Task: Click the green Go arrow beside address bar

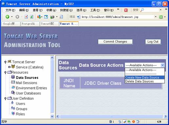Action: tap(161, 17)
